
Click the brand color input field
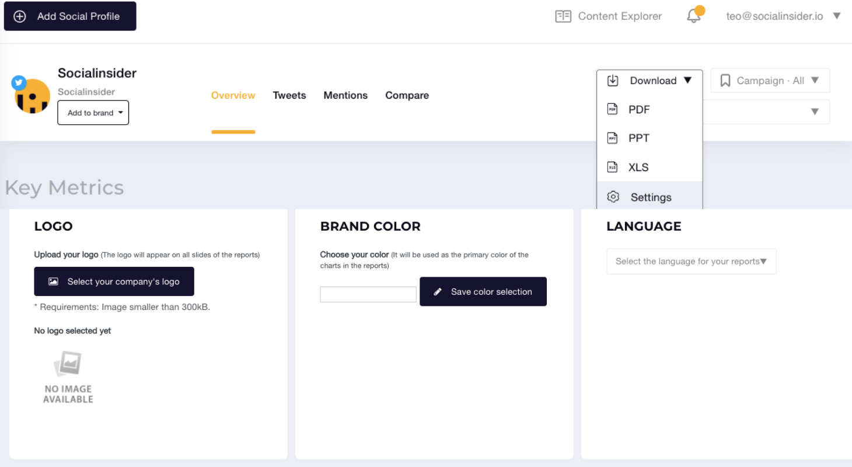tap(368, 294)
